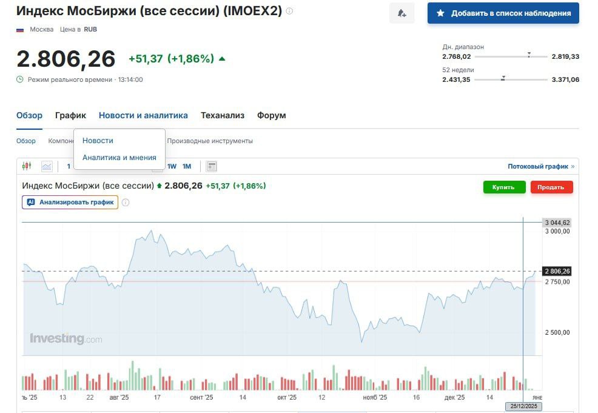
Task: Open the Теханализ tab
Action: coord(222,115)
